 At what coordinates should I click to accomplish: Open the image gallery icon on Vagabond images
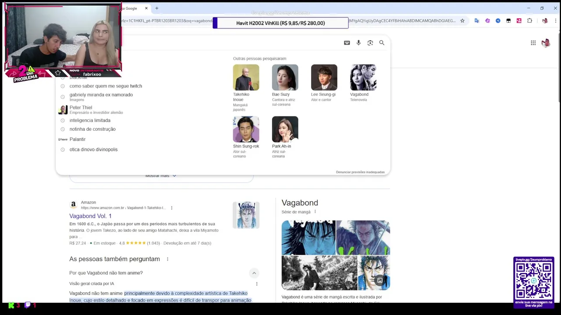(380, 280)
